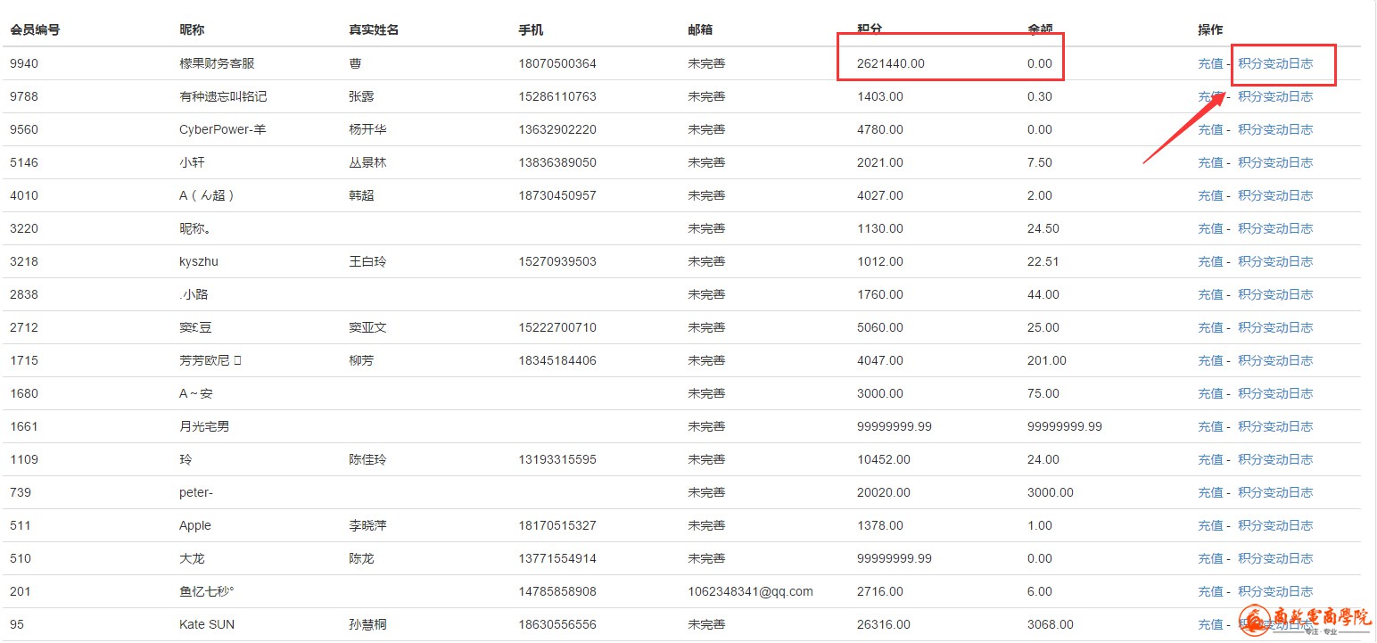Screen dimensions: 1377x643
Task: Click 充值 in member 9560 row
Action: pos(1210,129)
